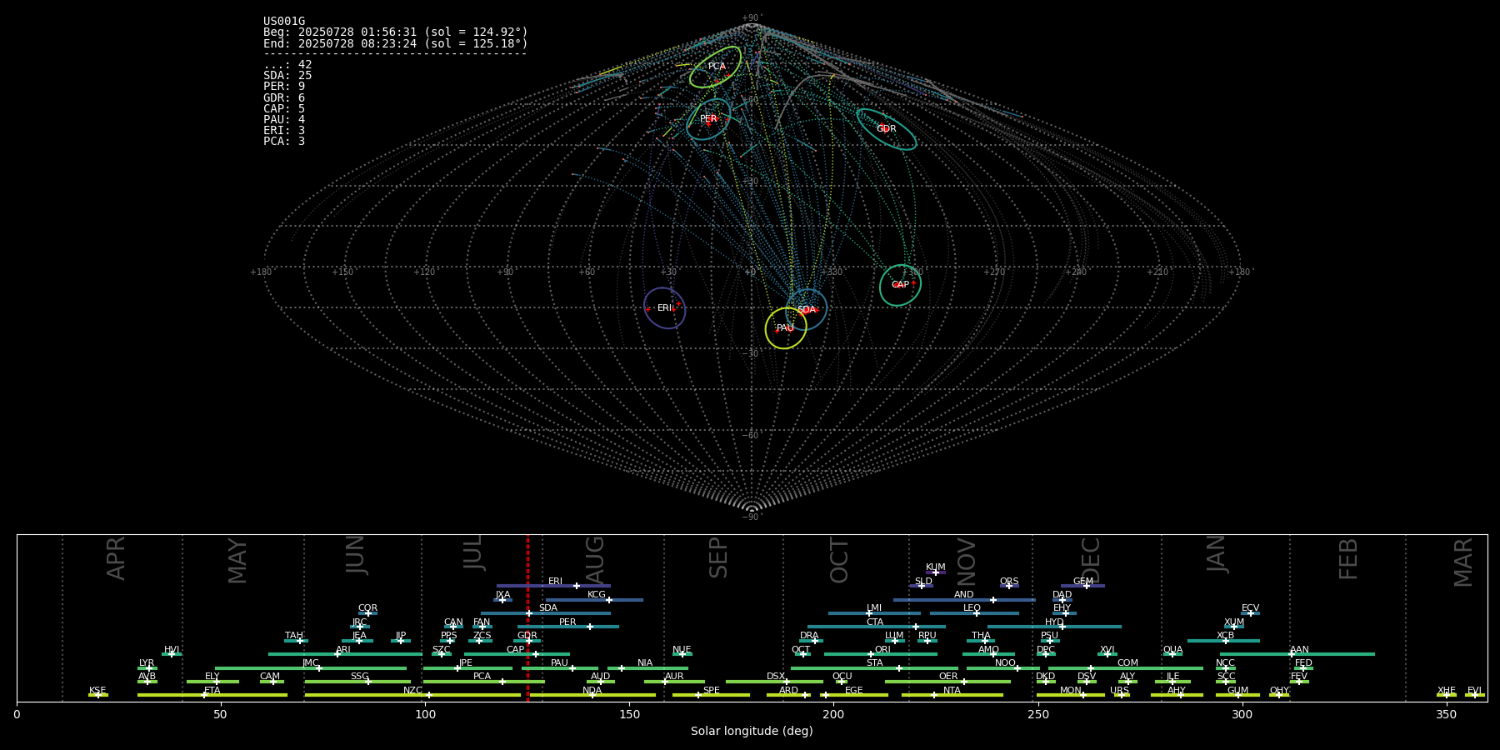Select the SDA radiant label on sky map
This screenshot has width=1500, height=750.
(x=807, y=310)
